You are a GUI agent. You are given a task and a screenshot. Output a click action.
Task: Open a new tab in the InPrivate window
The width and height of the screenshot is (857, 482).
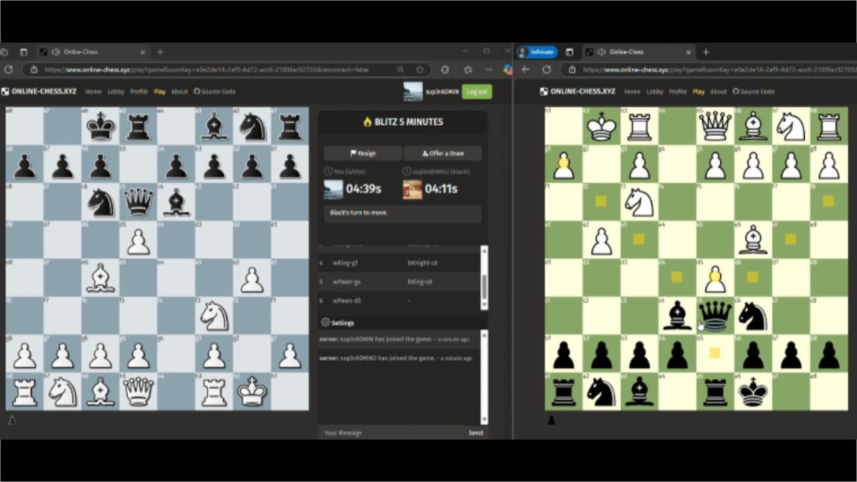pyautogui.click(x=706, y=52)
